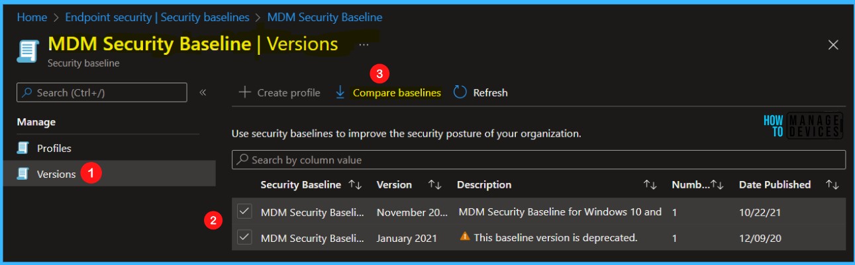Click number 1 in November baseline row

click(x=674, y=212)
